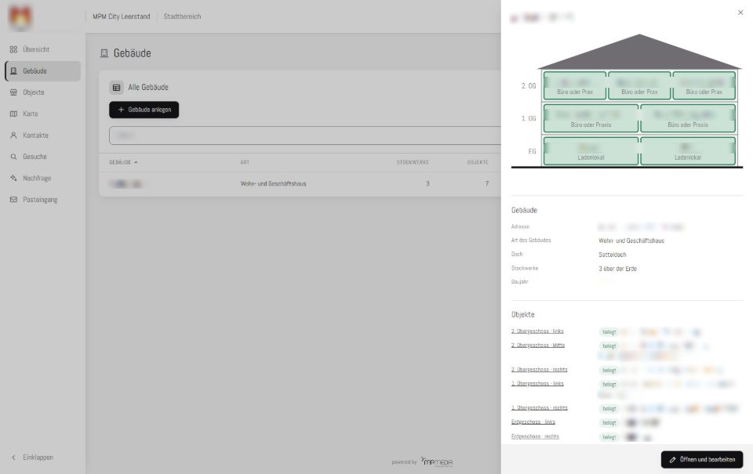Open the Erdgeschoss - rechts link

coord(535,436)
